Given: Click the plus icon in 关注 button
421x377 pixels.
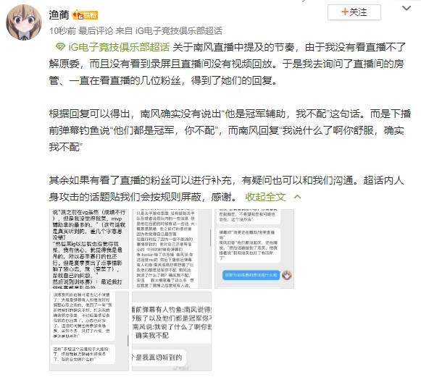Looking at the screenshot, I should pyautogui.click(x=345, y=12).
